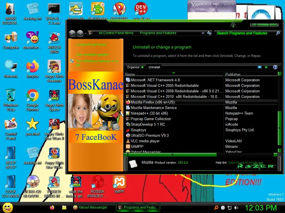The image size is (285, 213).
Task: Launch the Bad Piggies desktop shortcut
Action: click(98, 11)
